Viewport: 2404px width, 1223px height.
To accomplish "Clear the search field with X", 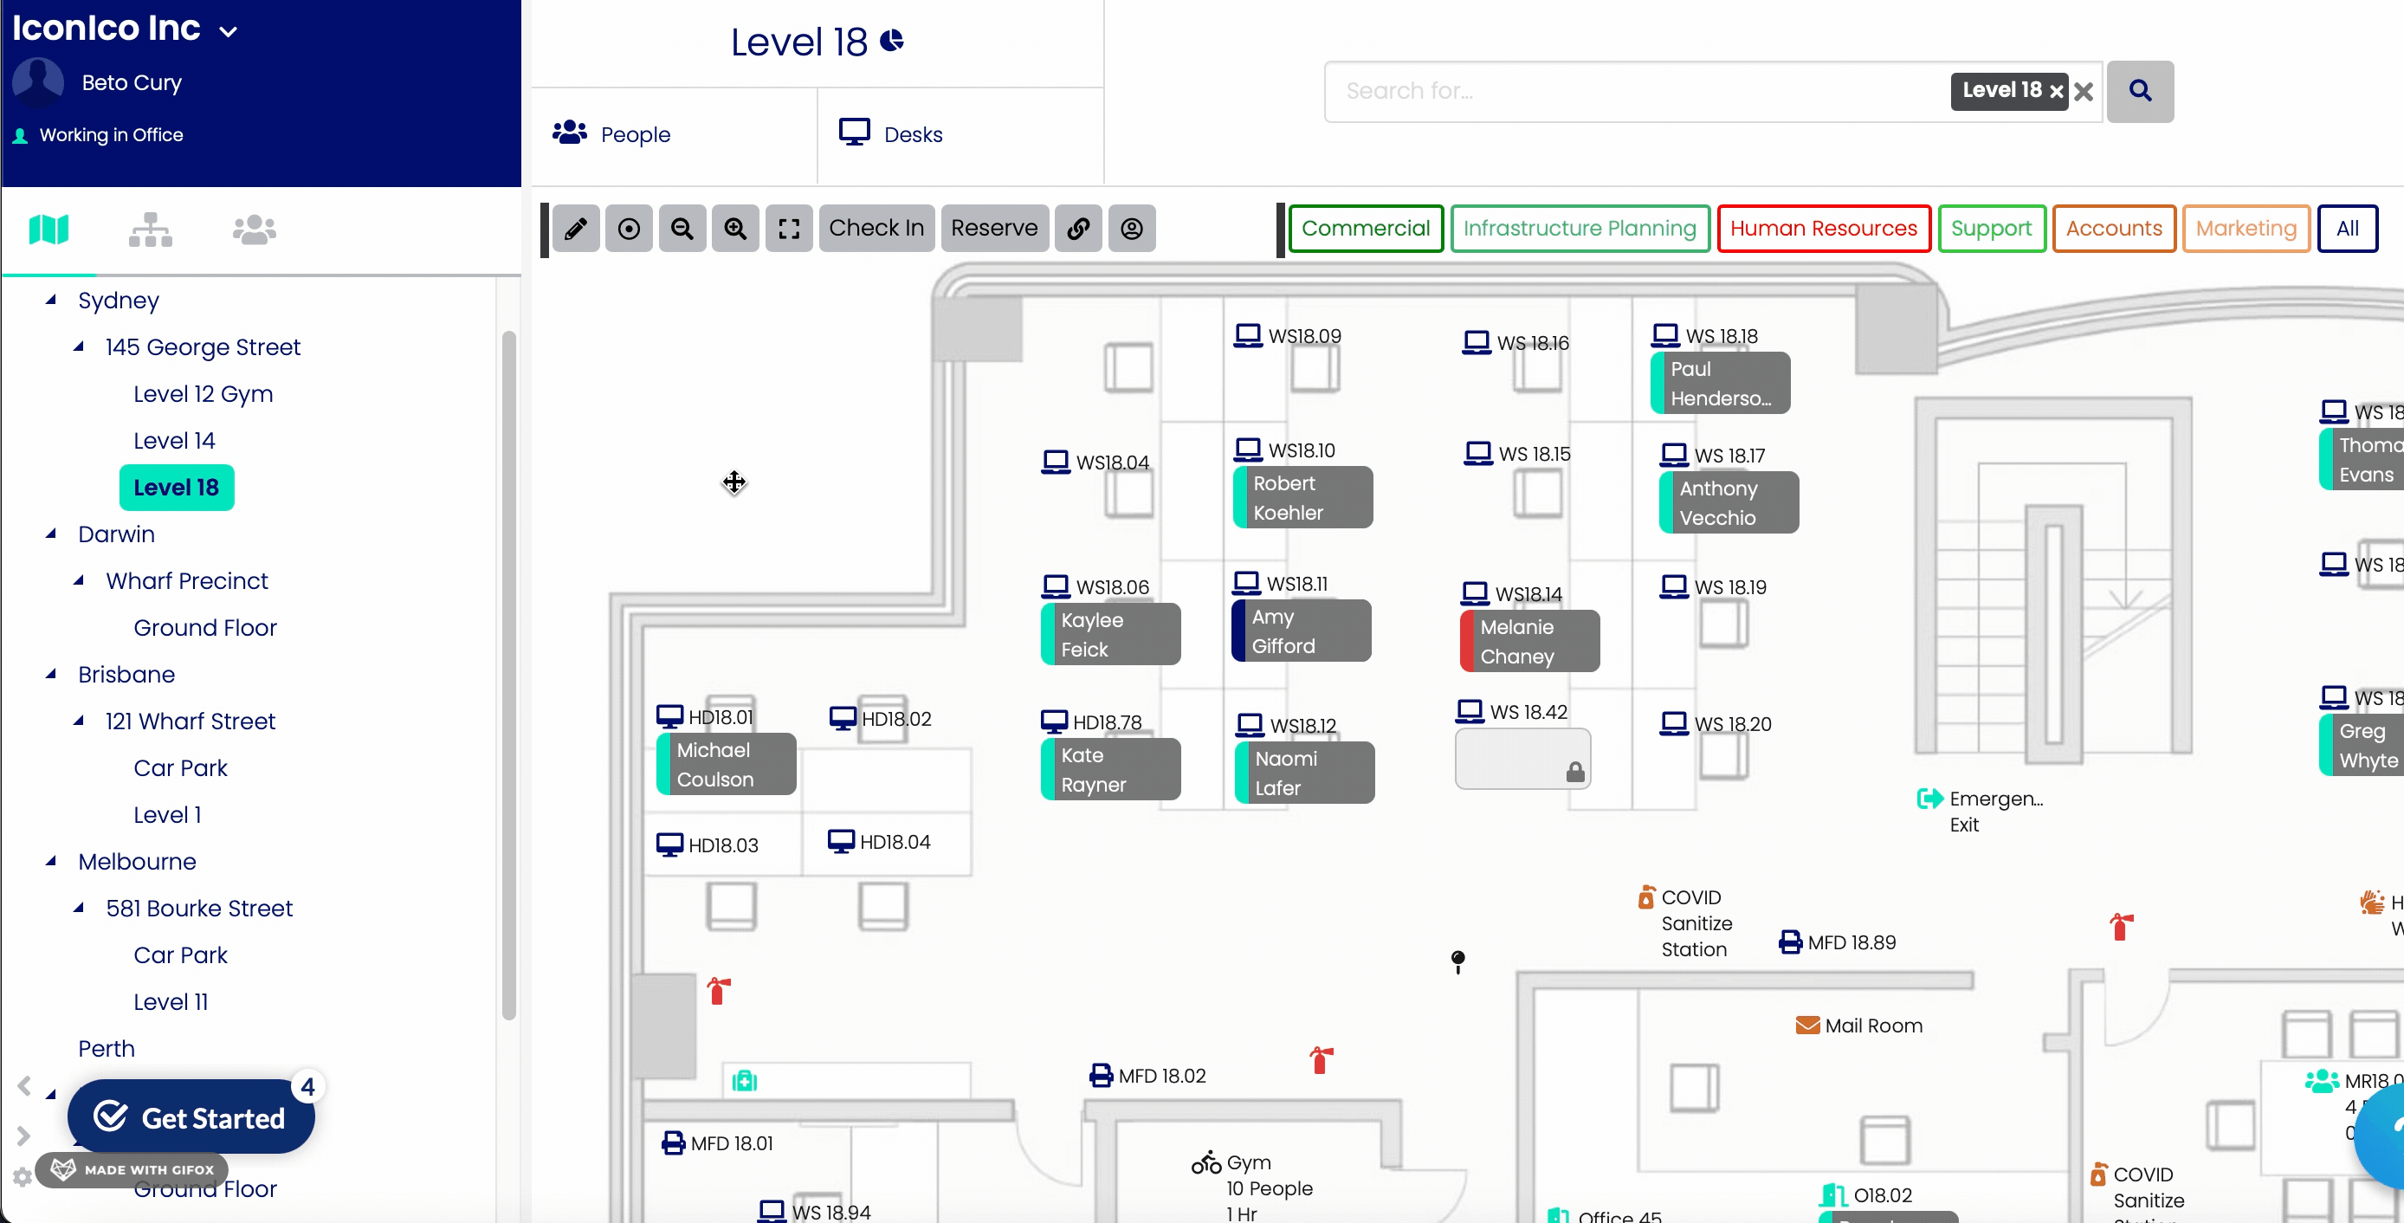I will 2084,91.
